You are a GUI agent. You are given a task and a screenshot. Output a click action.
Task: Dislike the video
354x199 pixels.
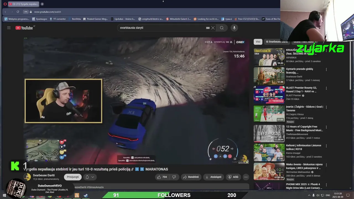coord(174,177)
